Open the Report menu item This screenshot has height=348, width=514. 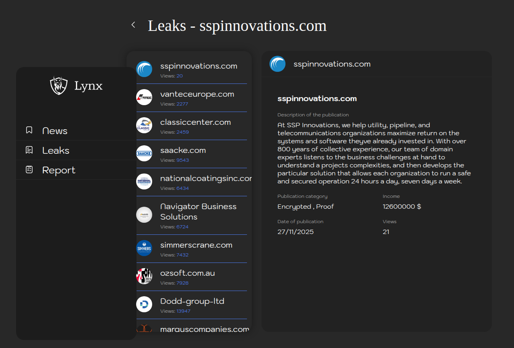[59, 170]
